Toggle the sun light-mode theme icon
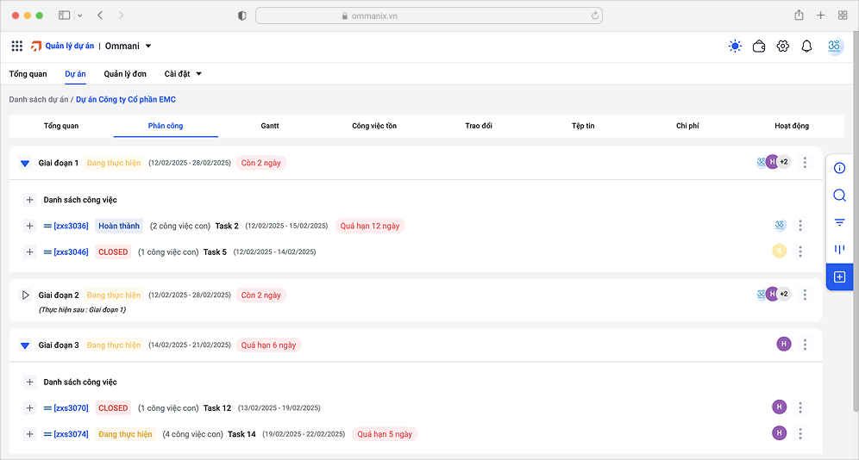 pyautogui.click(x=735, y=47)
